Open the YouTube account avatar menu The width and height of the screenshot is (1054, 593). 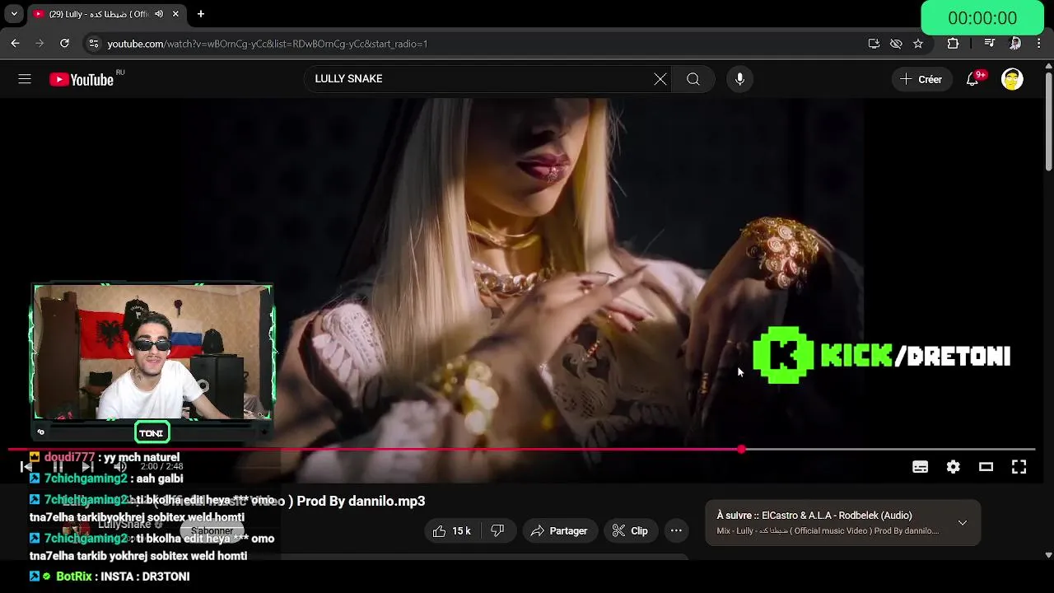tap(1012, 79)
